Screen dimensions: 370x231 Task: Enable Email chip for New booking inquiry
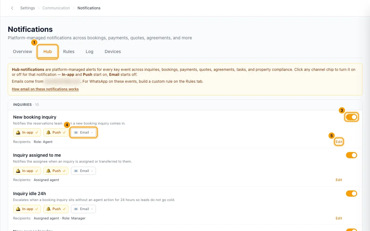(83, 132)
